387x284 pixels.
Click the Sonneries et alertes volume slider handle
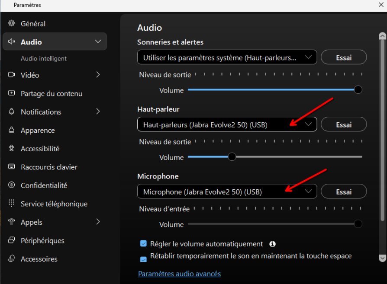coord(358,90)
